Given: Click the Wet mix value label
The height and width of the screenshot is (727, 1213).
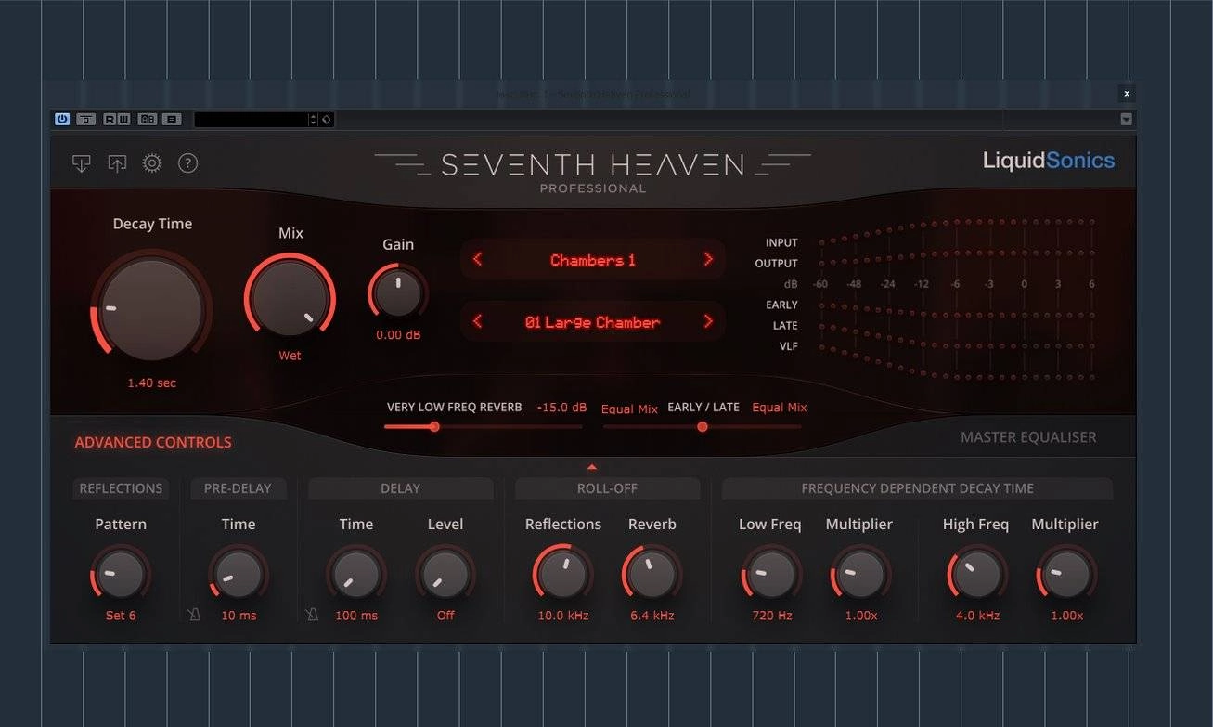Looking at the screenshot, I should click(290, 356).
